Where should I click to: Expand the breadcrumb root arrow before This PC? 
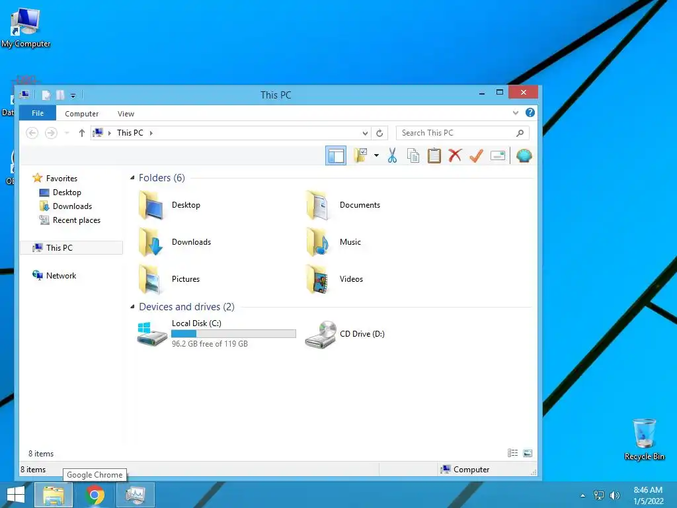coord(110,133)
